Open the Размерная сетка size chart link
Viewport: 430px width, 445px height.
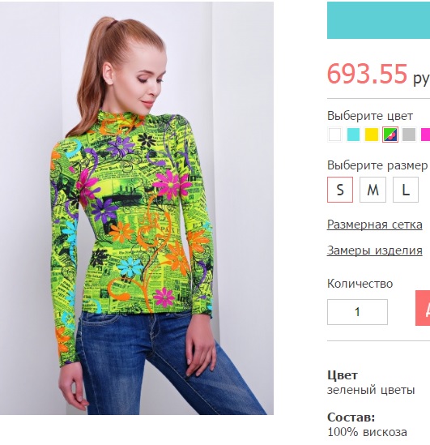(374, 225)
